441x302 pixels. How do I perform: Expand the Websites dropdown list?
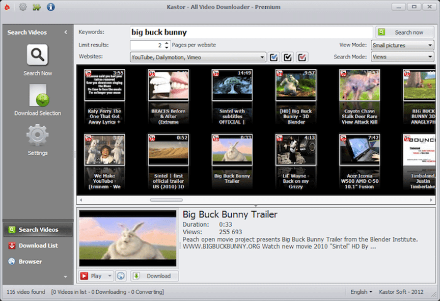(262, 57)
